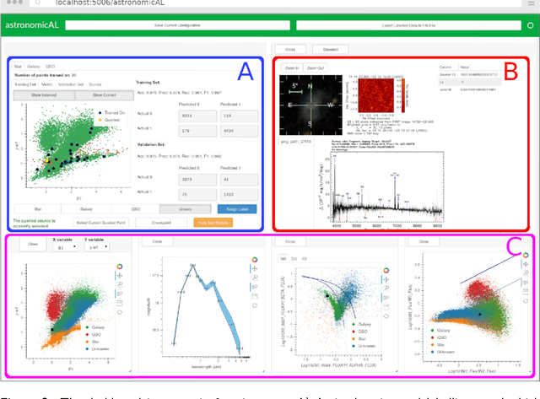Click the browser address bar
540x399 pixels.
[276, 3]
